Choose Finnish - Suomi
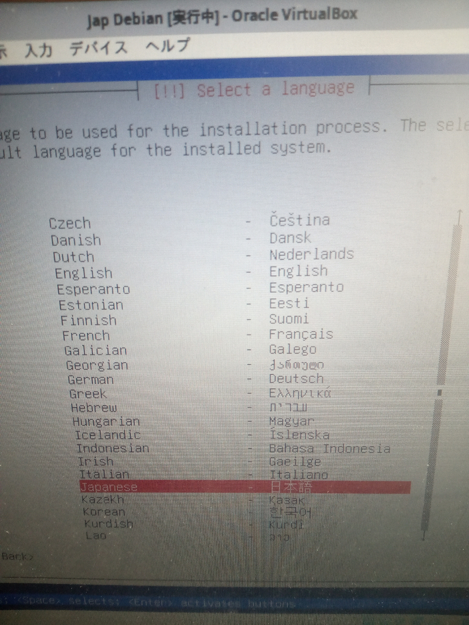469x625 pixels. [x=89, y=320]
